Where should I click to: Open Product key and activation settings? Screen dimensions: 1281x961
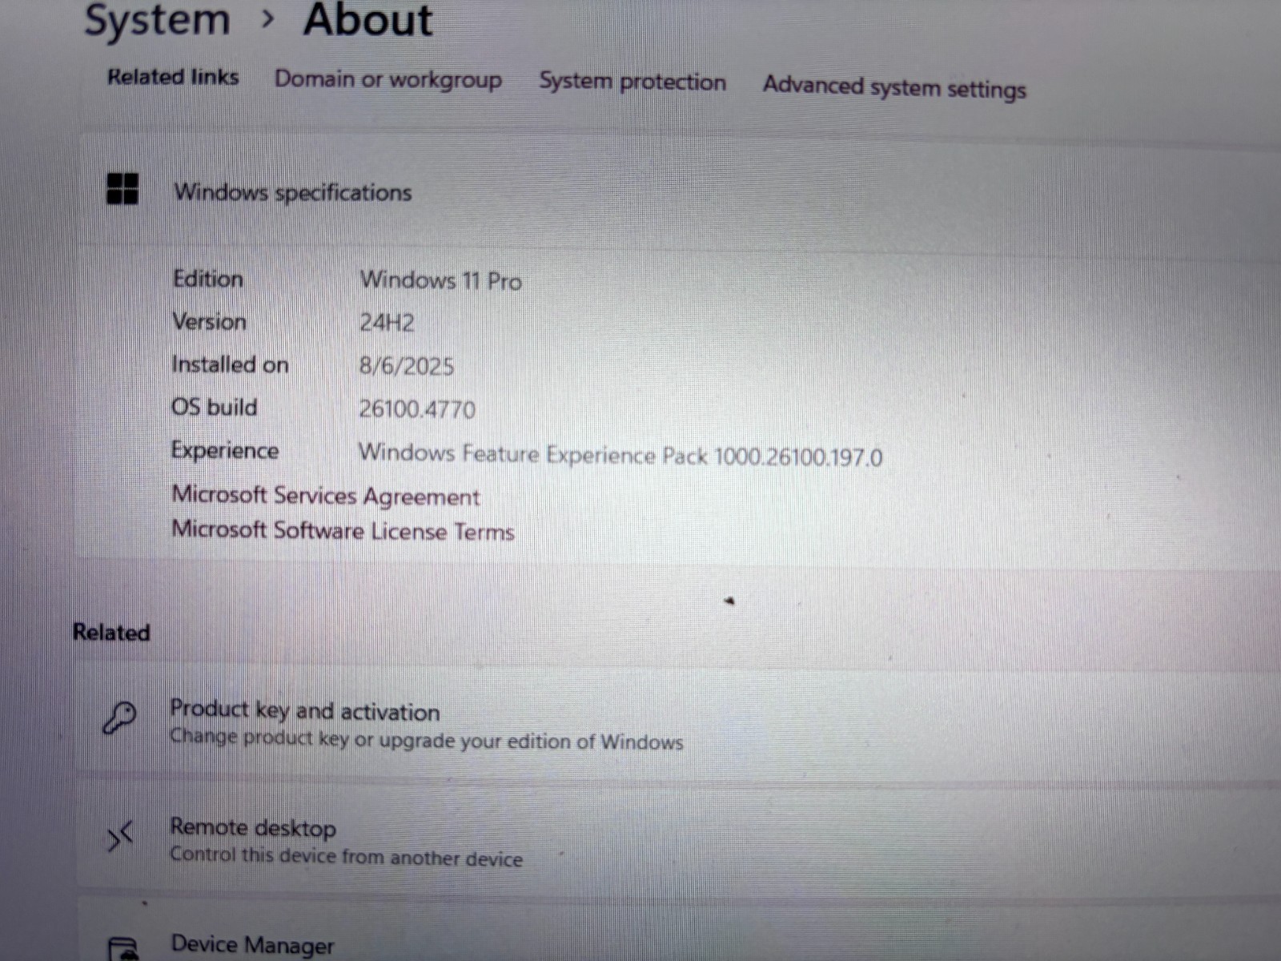(x=679, y=722)
